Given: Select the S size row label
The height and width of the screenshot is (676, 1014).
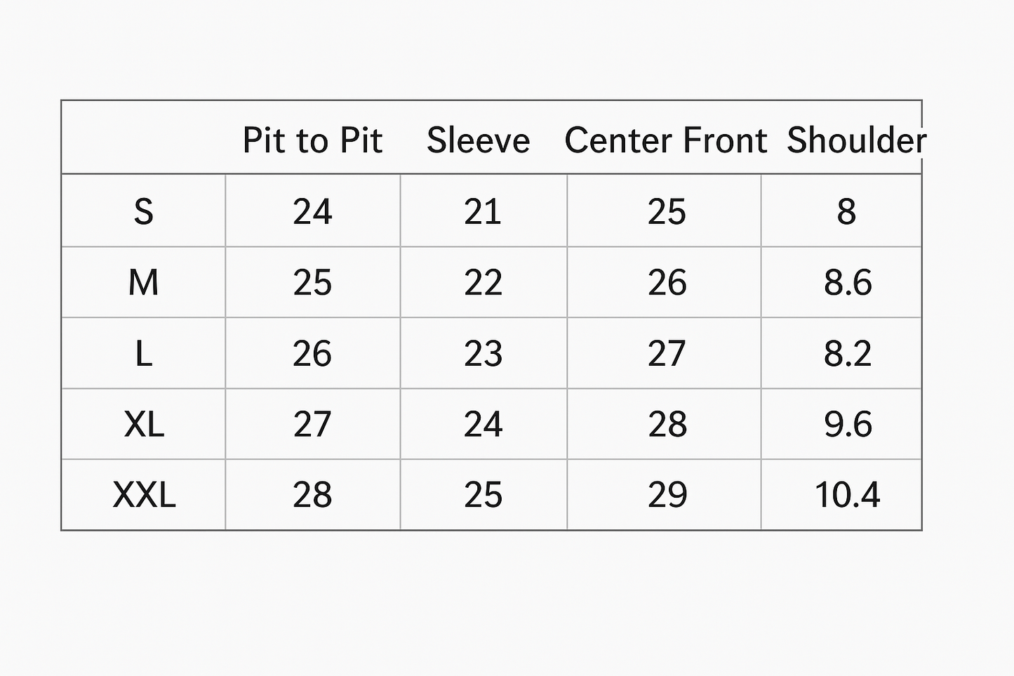Looking at the screenshot, I should pyautogui.click(x=143, y=211).
